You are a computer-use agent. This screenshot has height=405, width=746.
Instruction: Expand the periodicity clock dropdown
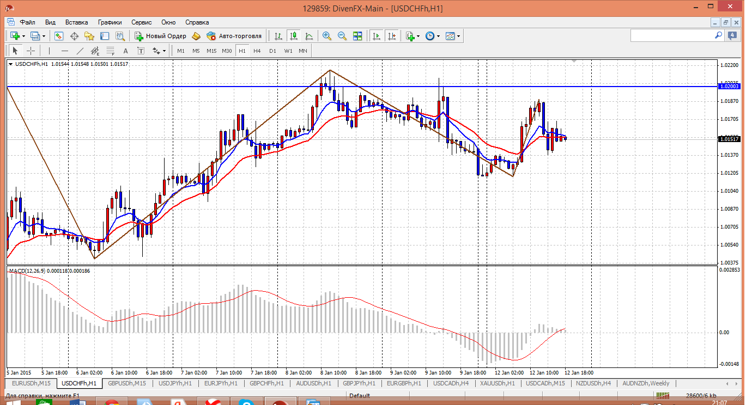438,36
